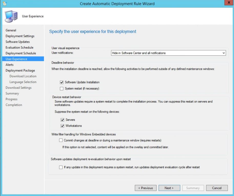
Task: Open the Deployment Settings step
Action: pos(20,36)
